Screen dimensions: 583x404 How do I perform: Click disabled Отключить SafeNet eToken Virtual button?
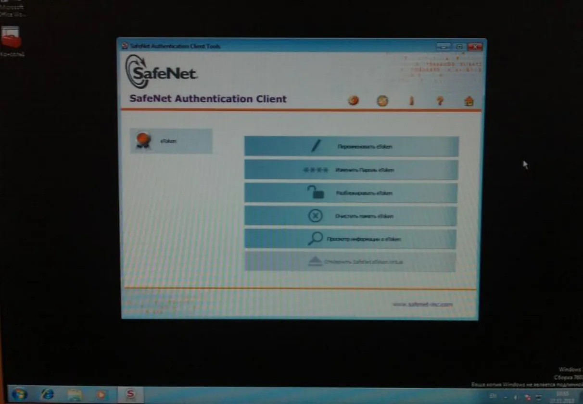click(350, 262)
